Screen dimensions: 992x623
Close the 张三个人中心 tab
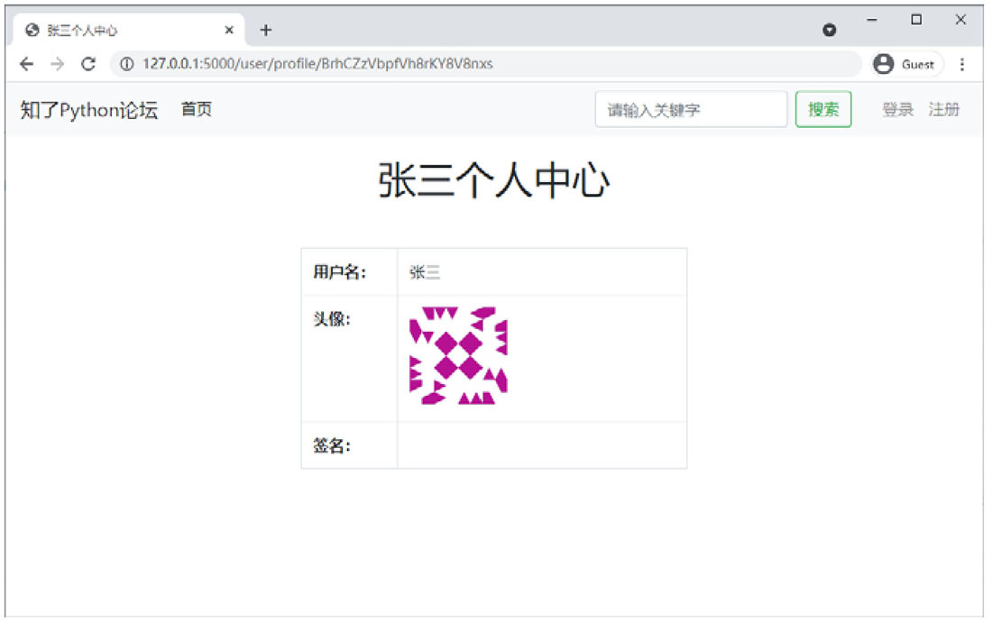point(229,30)
